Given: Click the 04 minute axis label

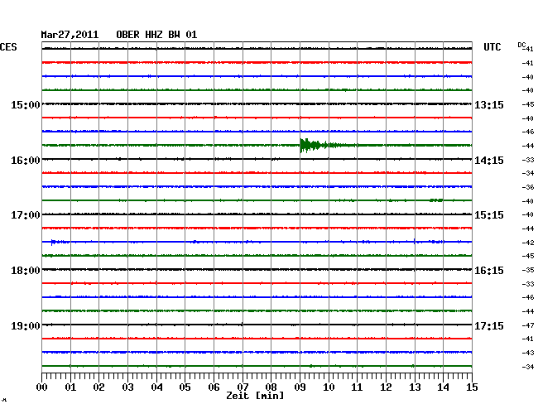Looking at the screenshot, I should coord(156,387).
